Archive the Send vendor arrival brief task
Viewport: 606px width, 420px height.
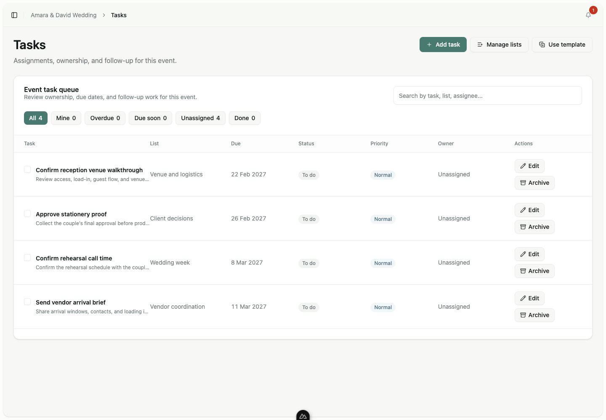[x=534, y=315]
